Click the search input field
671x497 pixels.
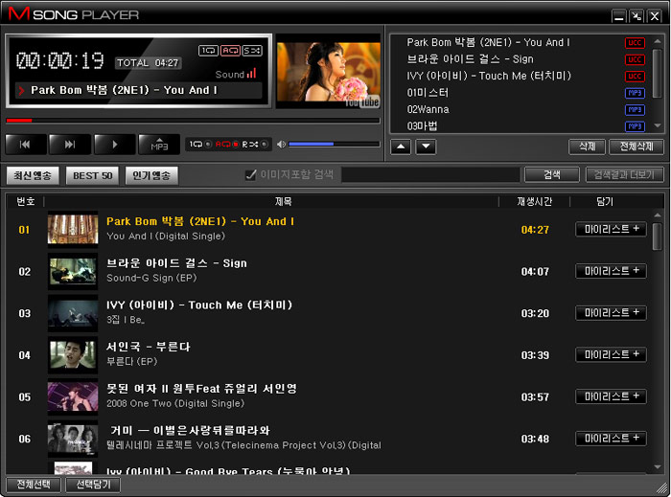click(430, 174)
